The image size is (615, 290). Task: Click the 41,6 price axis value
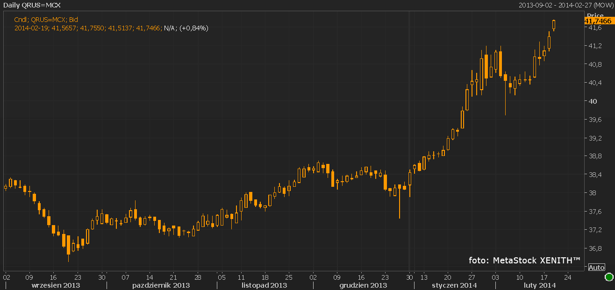coord(594,28)
